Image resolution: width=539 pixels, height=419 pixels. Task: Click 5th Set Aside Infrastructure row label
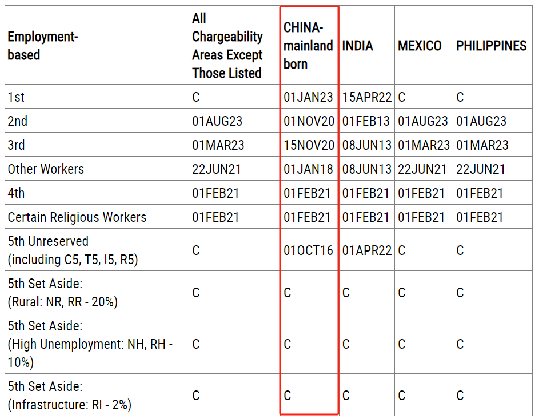point(69,396)
